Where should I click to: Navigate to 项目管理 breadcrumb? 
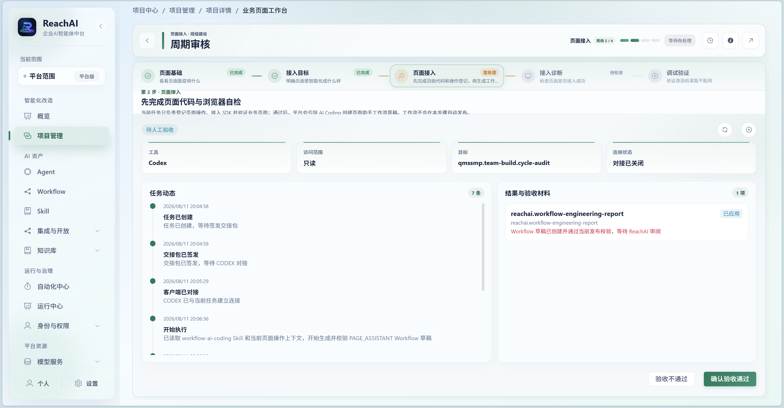182,10
